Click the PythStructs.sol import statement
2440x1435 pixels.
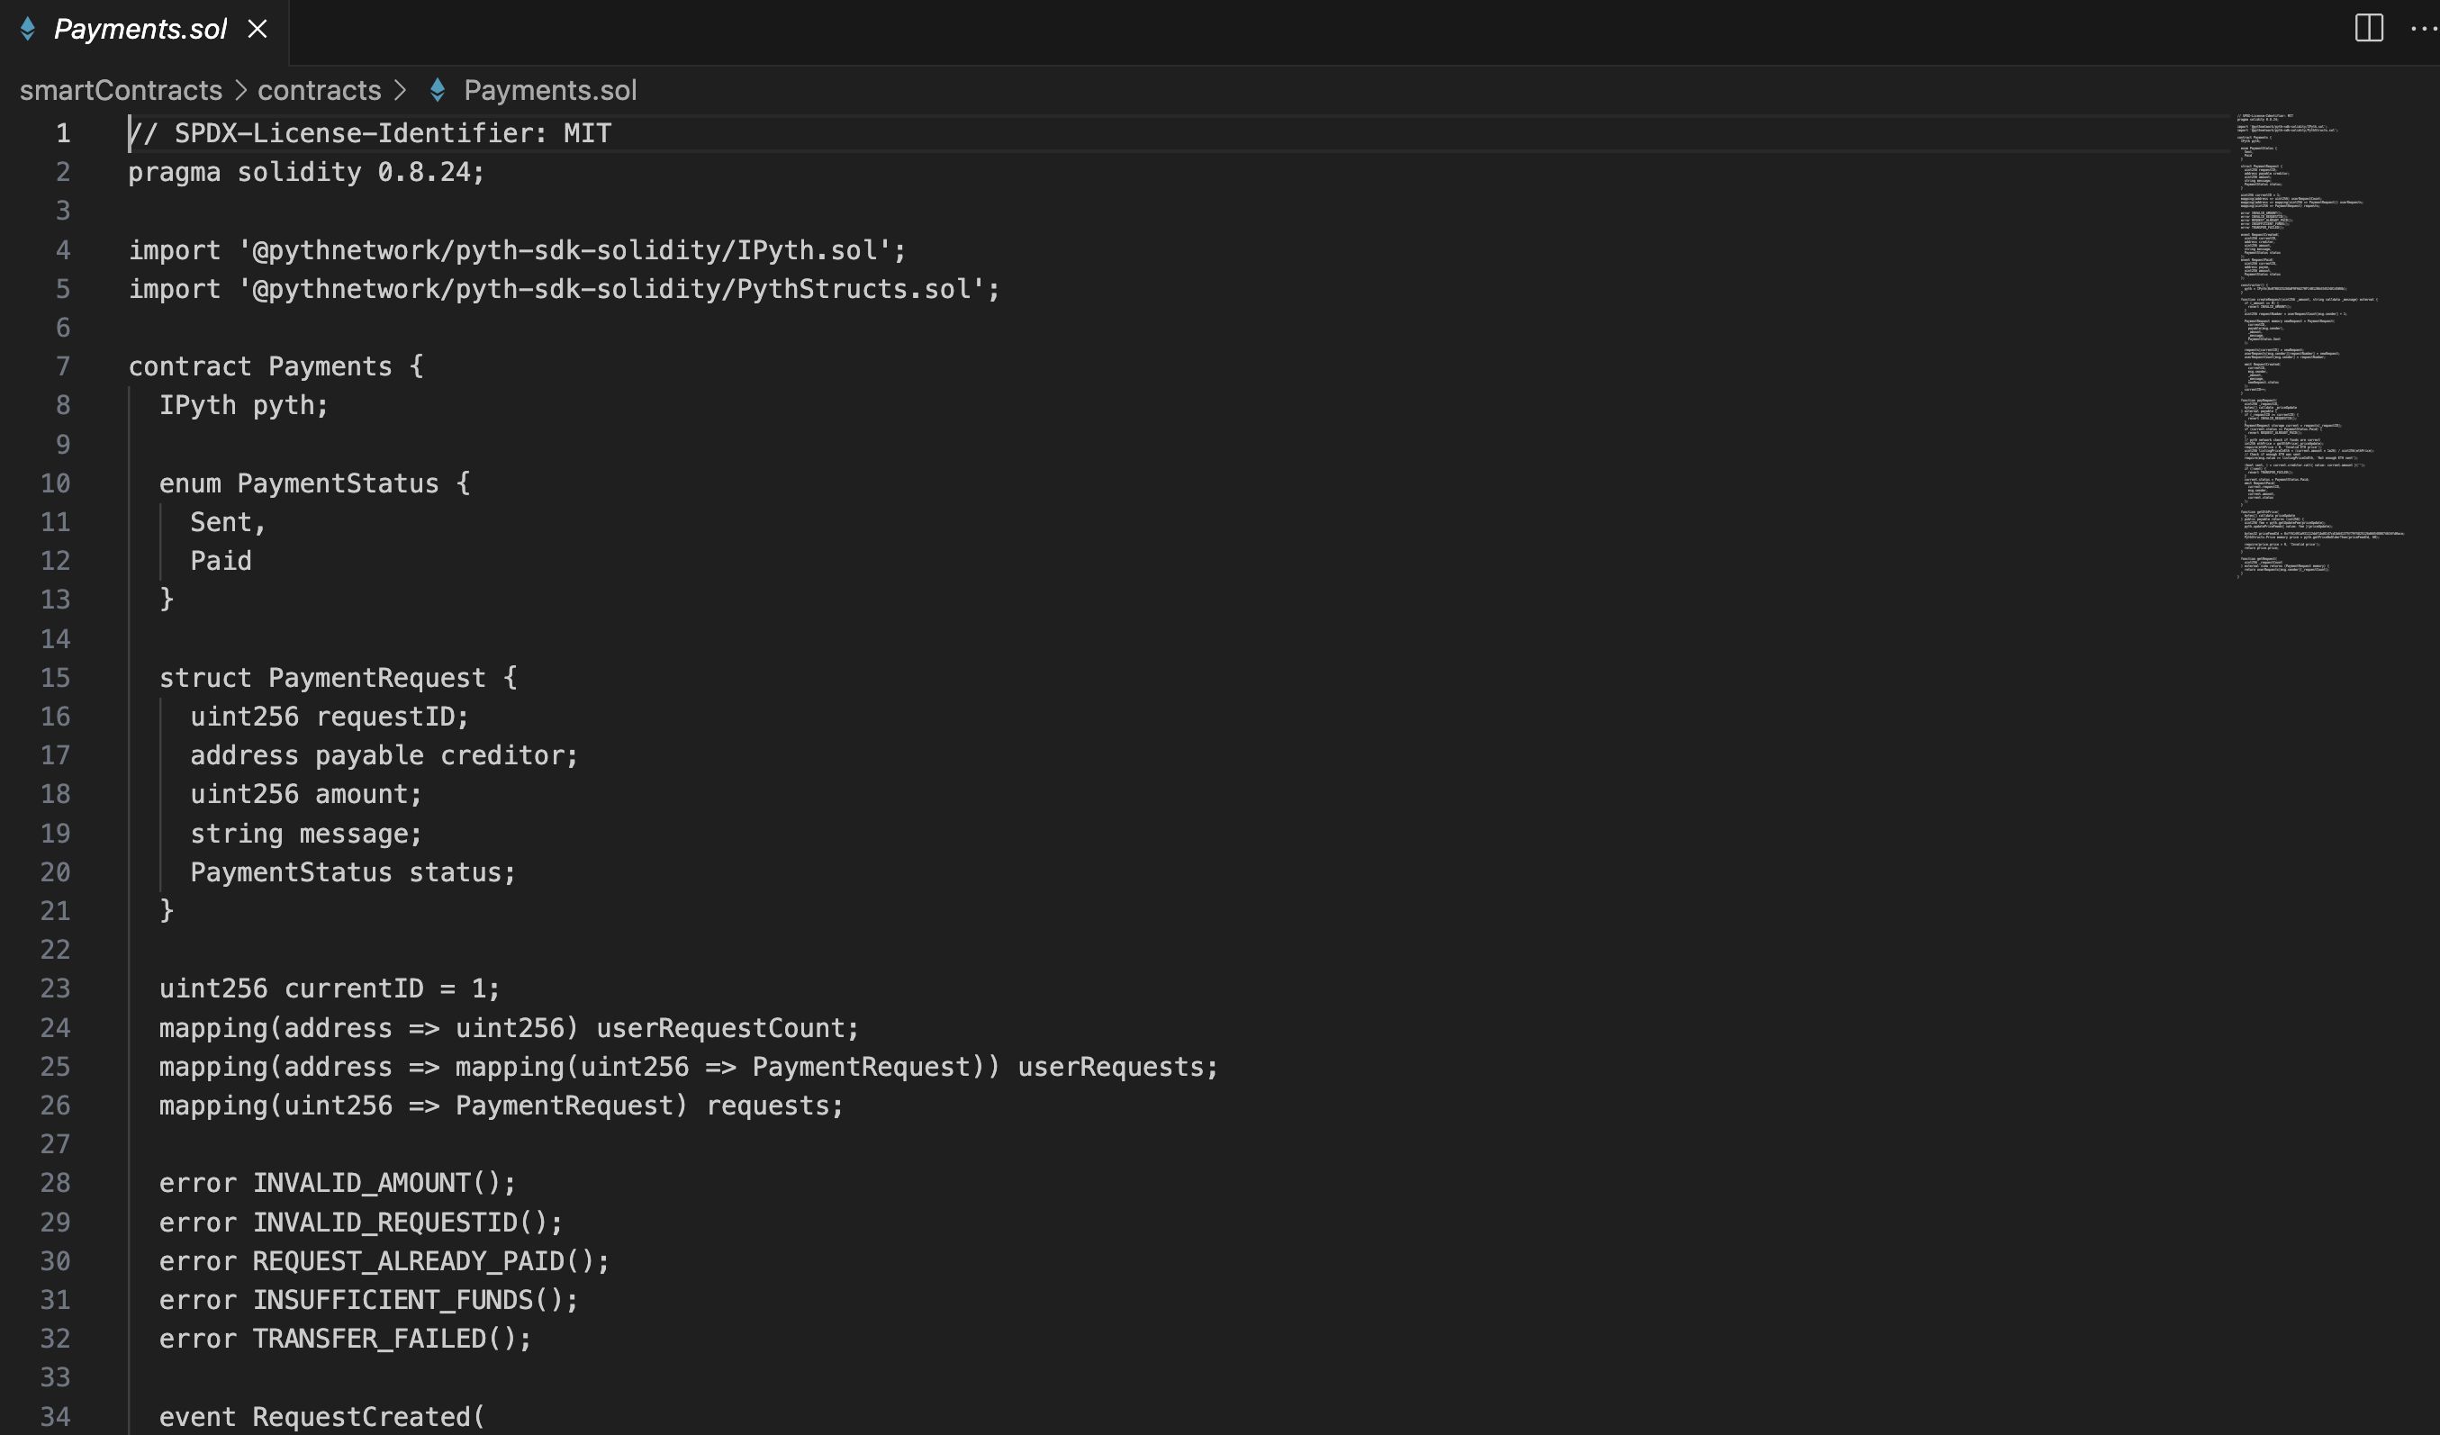click(564, 289)
